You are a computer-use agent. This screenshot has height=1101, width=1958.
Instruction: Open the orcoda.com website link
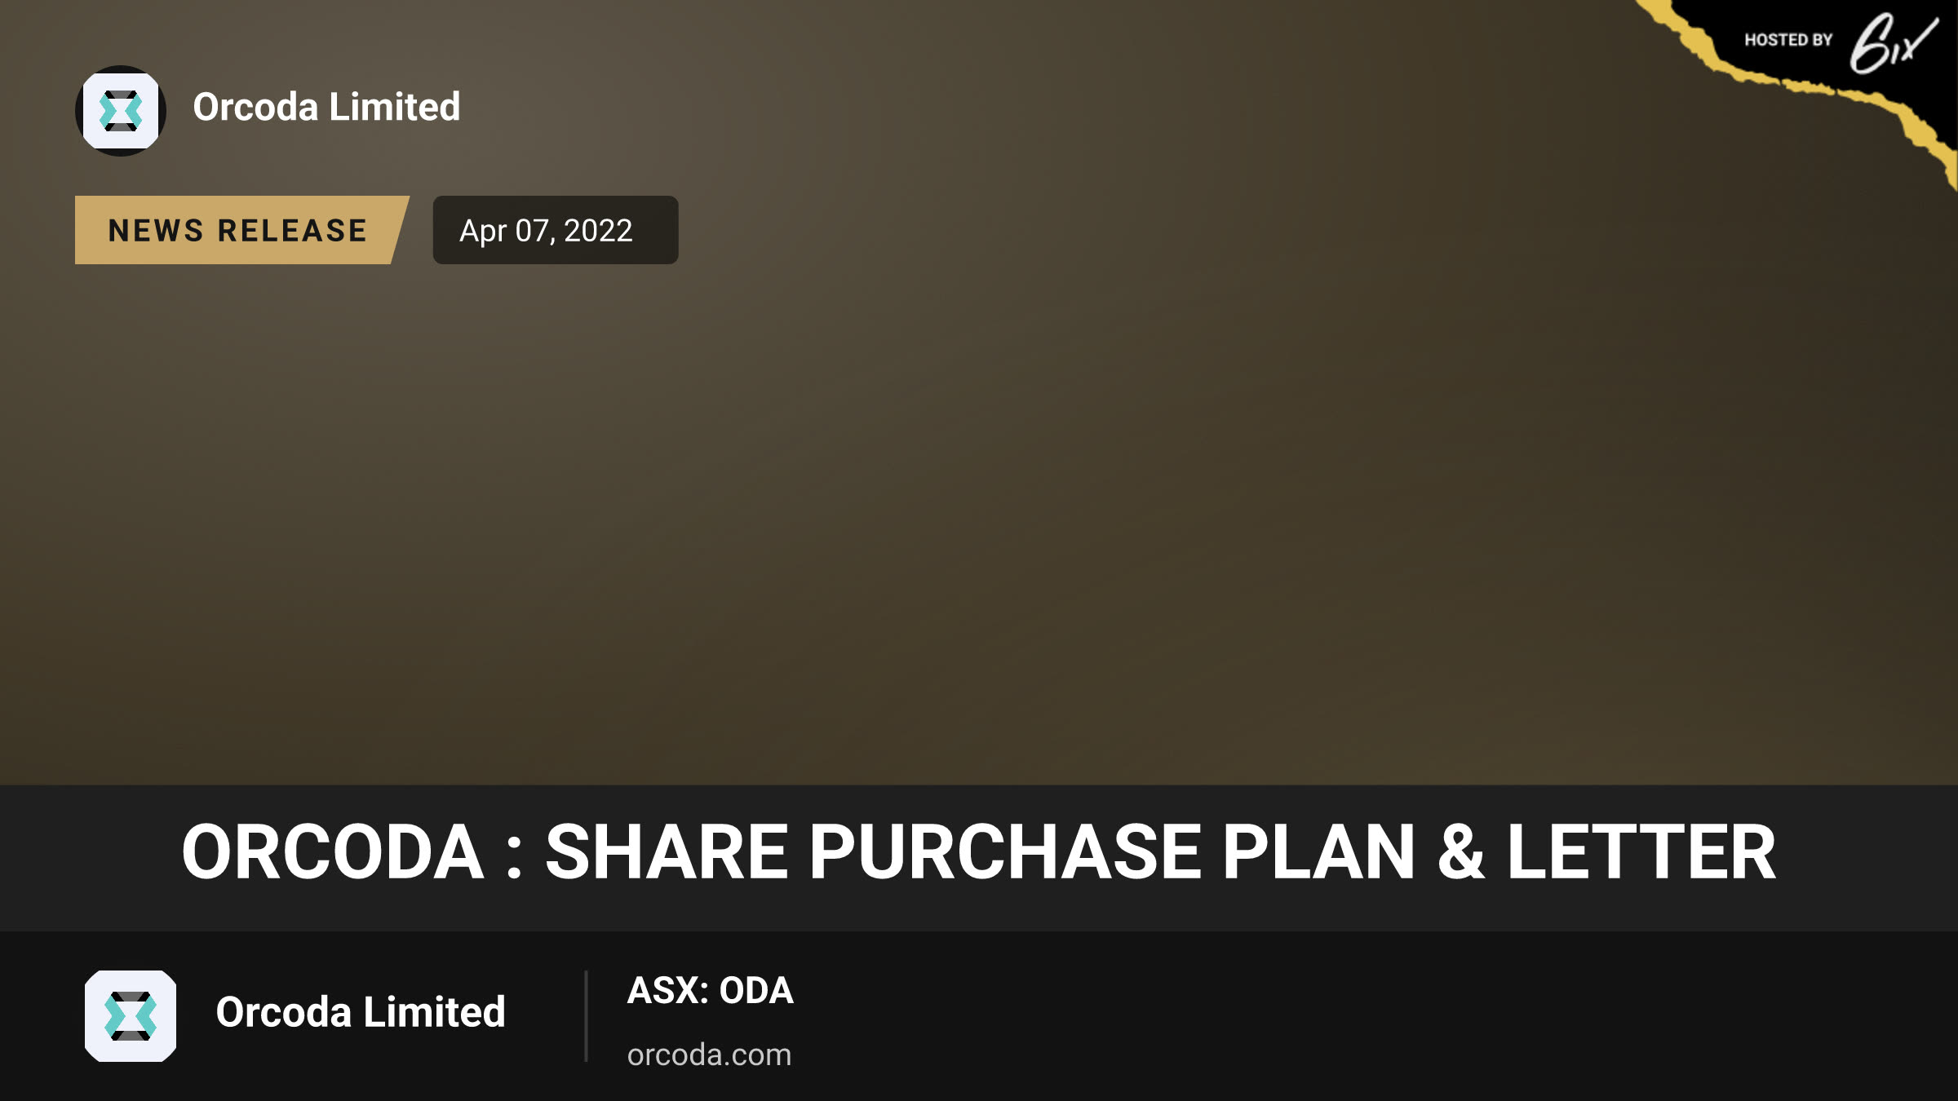coord(709,1055)
